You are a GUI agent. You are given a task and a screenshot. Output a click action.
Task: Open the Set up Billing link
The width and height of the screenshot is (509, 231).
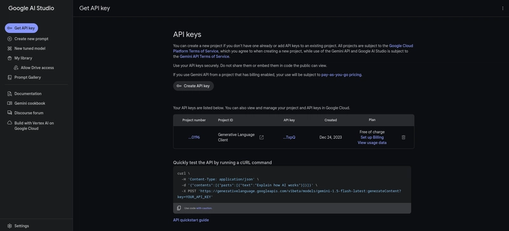372,137
